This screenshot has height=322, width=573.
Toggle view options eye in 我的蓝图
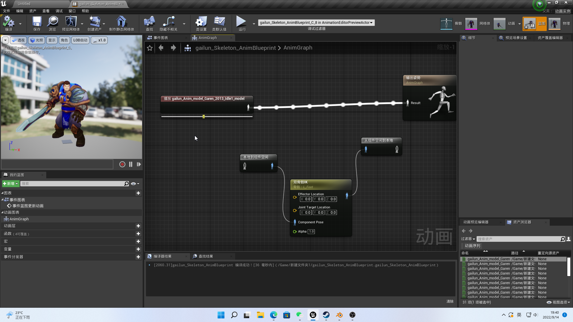tap(135, 184)
